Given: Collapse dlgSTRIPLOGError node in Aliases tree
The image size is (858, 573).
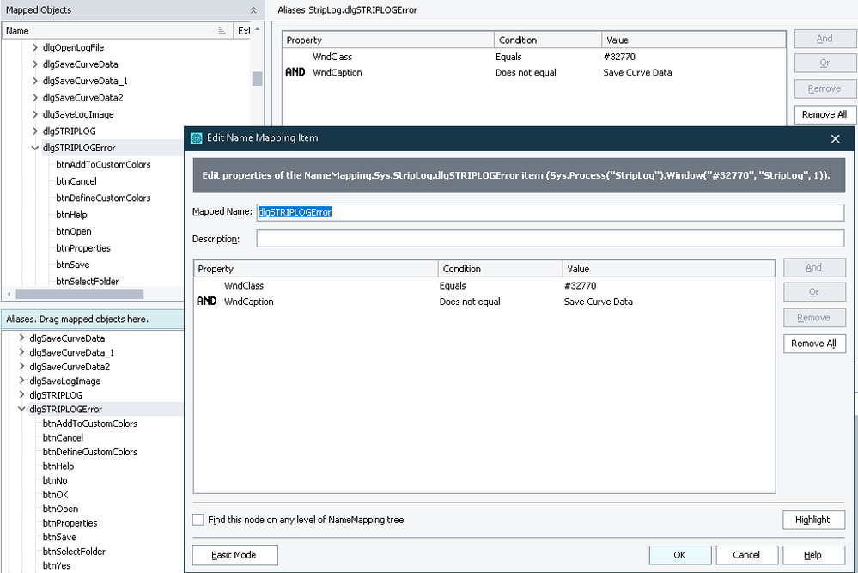Looking at the screenshot, I should 22,410.
